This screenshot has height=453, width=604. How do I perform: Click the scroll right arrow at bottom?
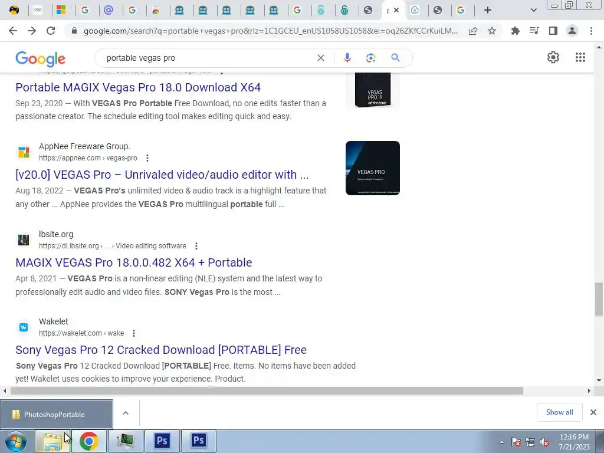tap(589, 391)
